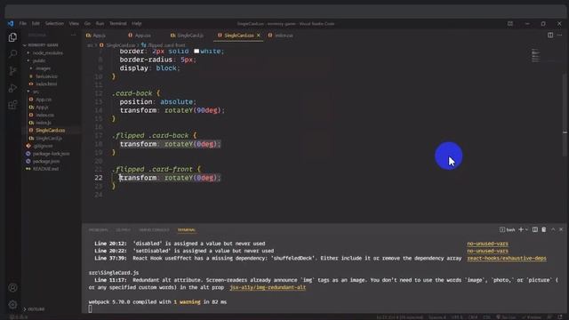This screenshot has width=569, height=320.
Task: Open new terminal launch profile dropdown arrow
Action: coord(526,229)
